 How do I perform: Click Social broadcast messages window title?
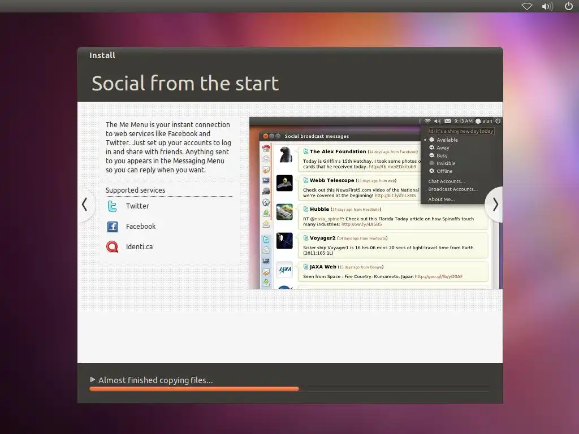pyautogui.click(x=317, y=136)
